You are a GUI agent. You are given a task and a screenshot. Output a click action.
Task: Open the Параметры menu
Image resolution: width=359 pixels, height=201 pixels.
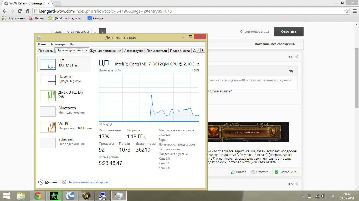(x=58, y=44)
